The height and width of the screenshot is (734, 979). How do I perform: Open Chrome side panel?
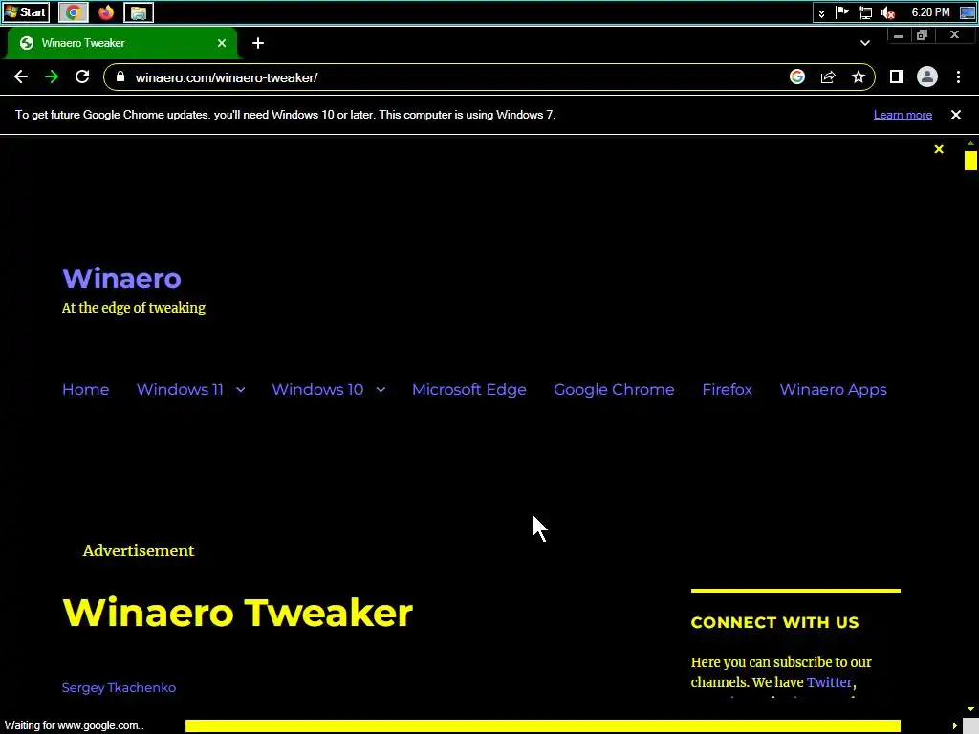897,76
